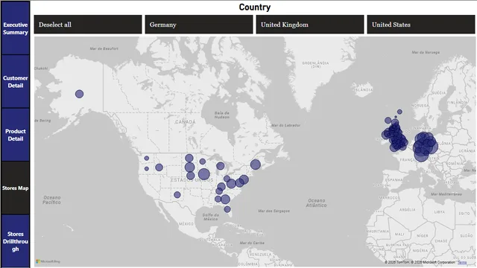The image size is (477, 268).
Task: Open the Terms link on the map
Action: pos(462,262)
